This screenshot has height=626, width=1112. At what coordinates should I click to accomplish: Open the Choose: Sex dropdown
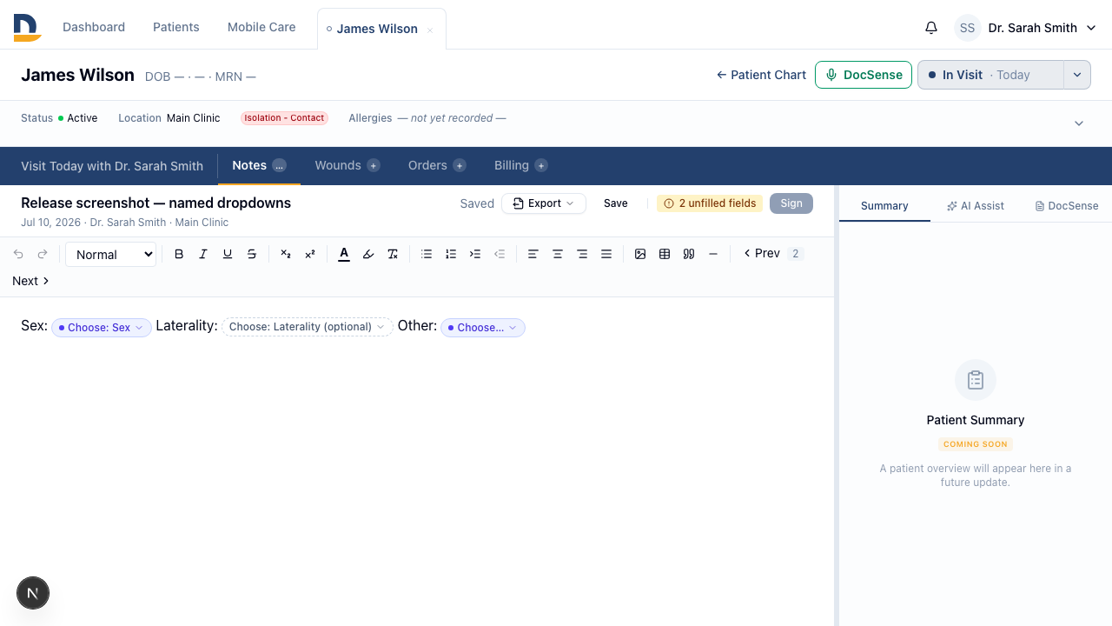(x=101, y=327)
